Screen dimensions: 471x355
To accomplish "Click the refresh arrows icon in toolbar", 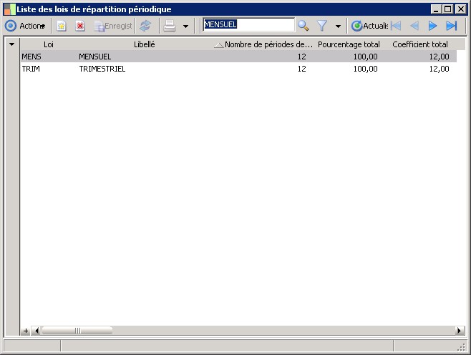I will [x=145, y=26].
